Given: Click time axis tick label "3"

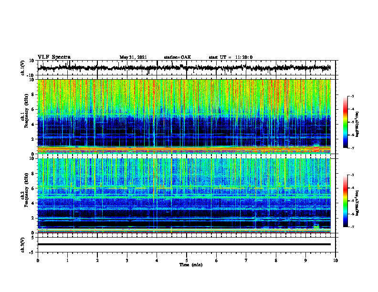Looking at the screenshot, I should [x=127, y=261].
